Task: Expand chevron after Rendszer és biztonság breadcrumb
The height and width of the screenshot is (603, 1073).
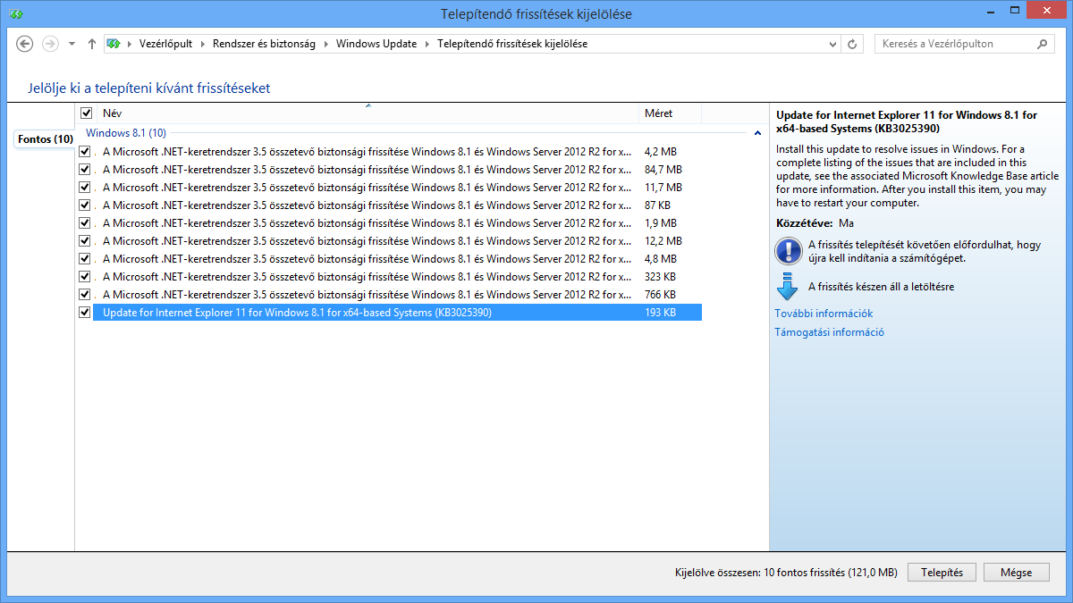Action: tap(326, 44)
